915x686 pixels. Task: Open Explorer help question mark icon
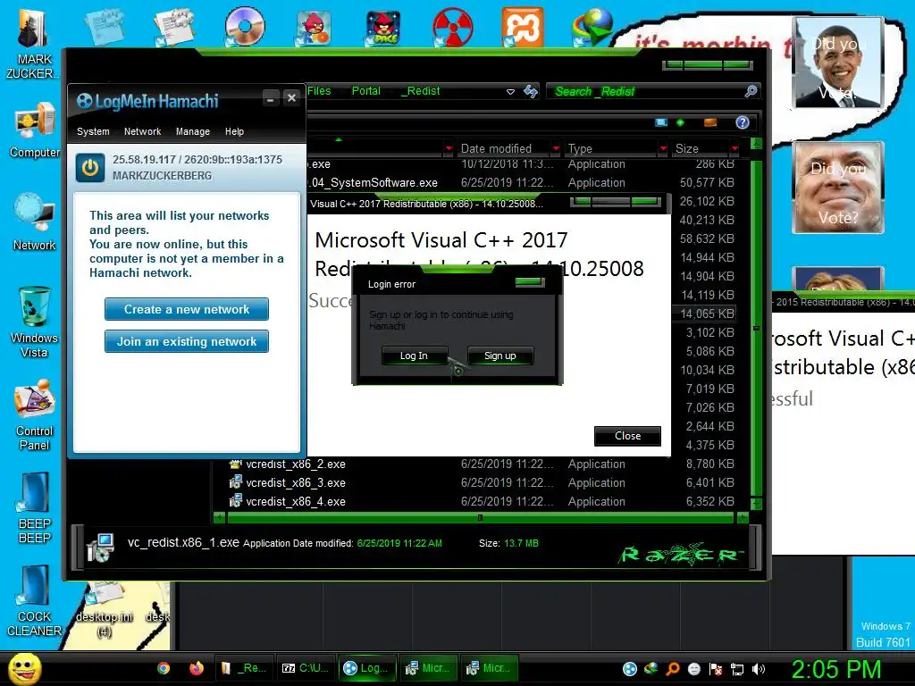[x=743, y=122]
